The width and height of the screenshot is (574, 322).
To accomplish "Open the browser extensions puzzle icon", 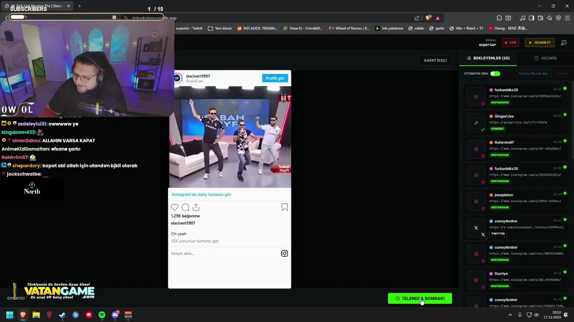I will (499, 18).
